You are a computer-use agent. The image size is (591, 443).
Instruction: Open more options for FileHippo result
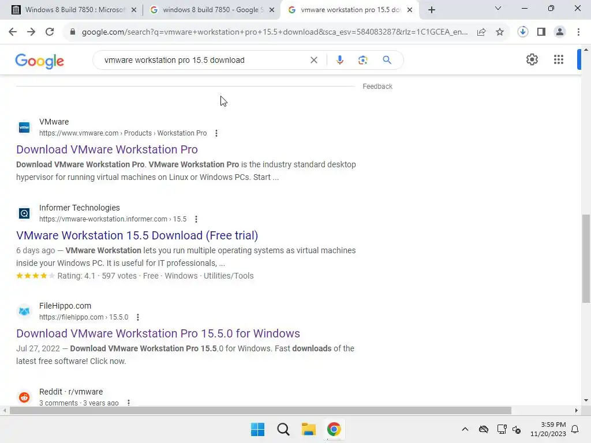pyautogui.click(x=138, y=317)
